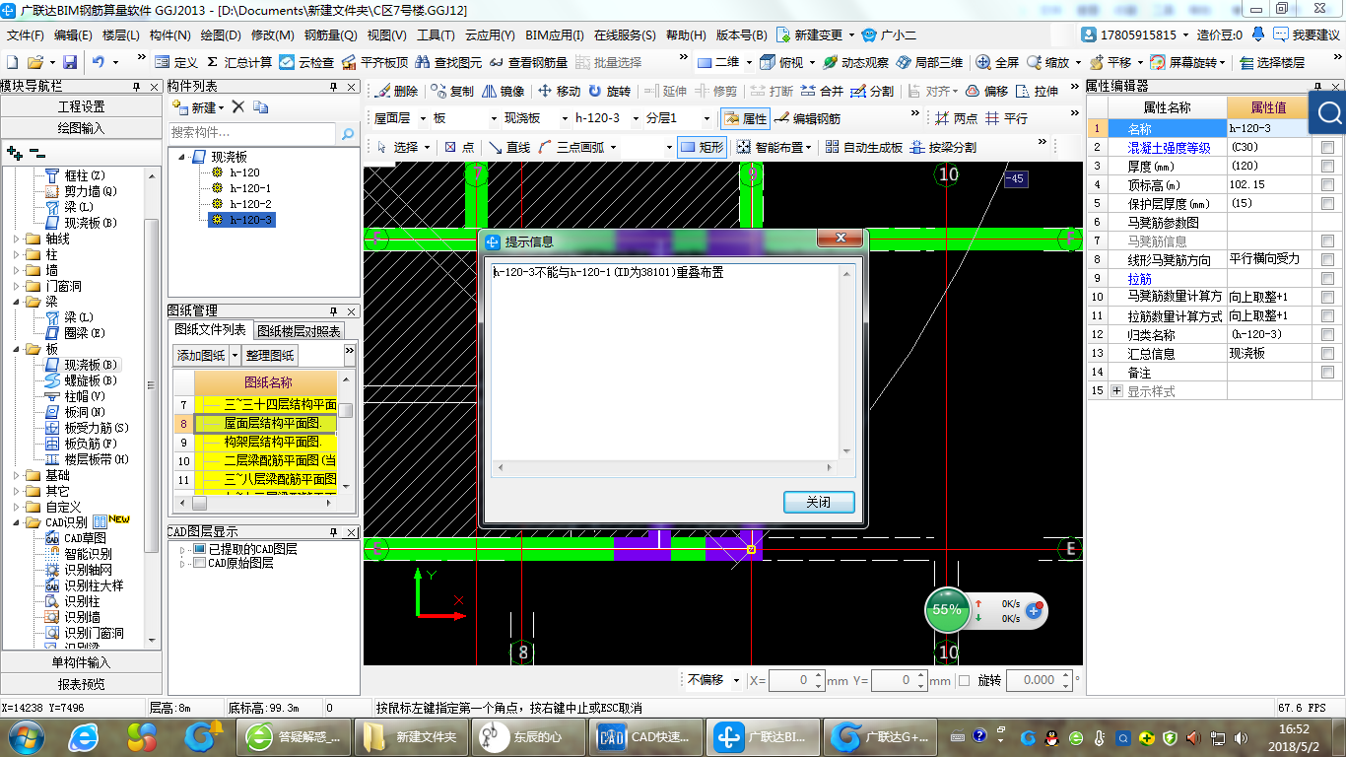Select 移动 move tool
Image resolution: width=1346 pixels, height=757 pixels.
pos(559,91)
